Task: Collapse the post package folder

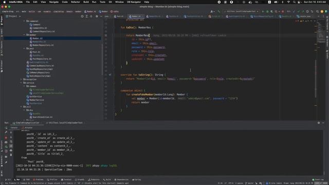Action: [x=24, y=48]
